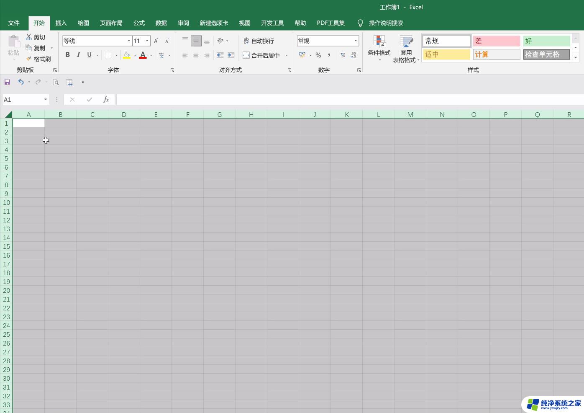This screenshot has height=413, width=584.
Task: Switch to the Data (数据) tab
Action: click(x=161, y=23)
